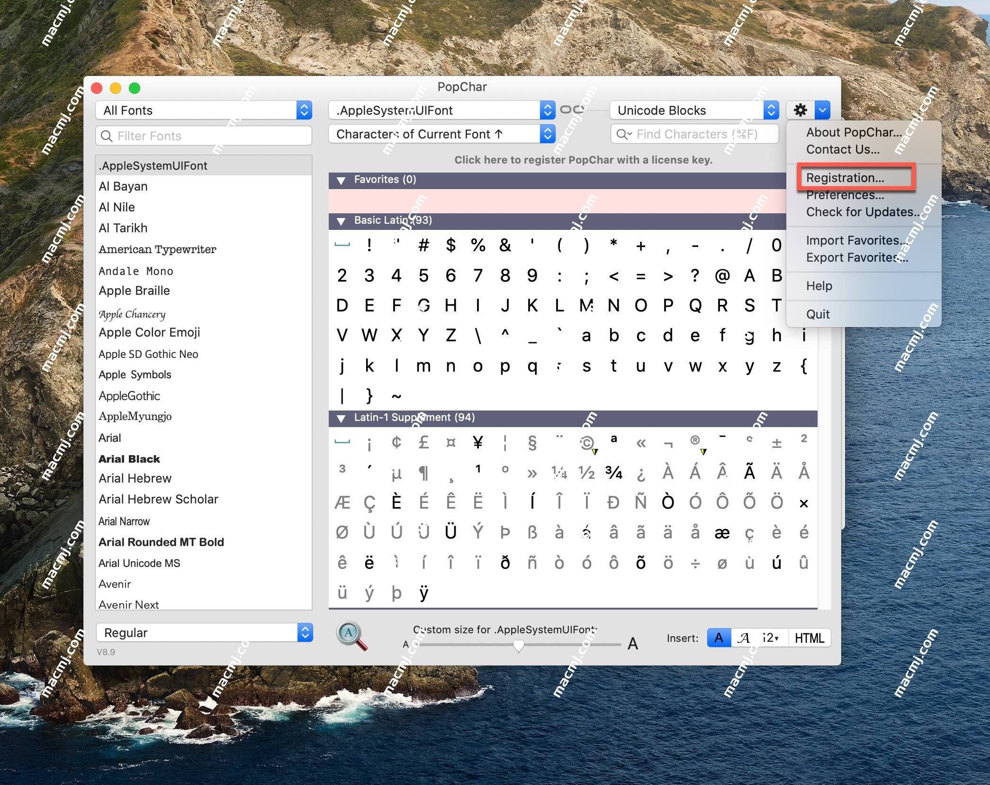990x785 pixels.
Task: Click the Filter Fonts field
Action: 204,136
